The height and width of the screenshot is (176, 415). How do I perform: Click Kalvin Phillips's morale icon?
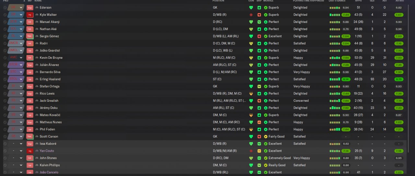[266, 165]
